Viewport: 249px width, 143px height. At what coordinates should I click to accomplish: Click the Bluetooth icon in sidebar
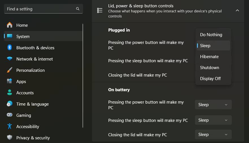pos(10,48)
